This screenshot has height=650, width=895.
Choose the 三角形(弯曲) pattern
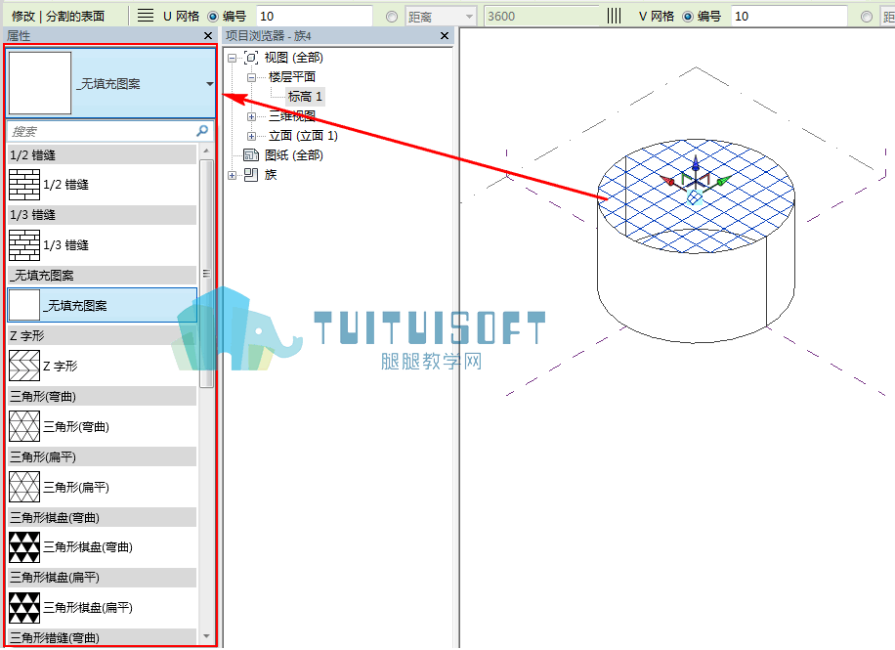click(x=103, y=426)
